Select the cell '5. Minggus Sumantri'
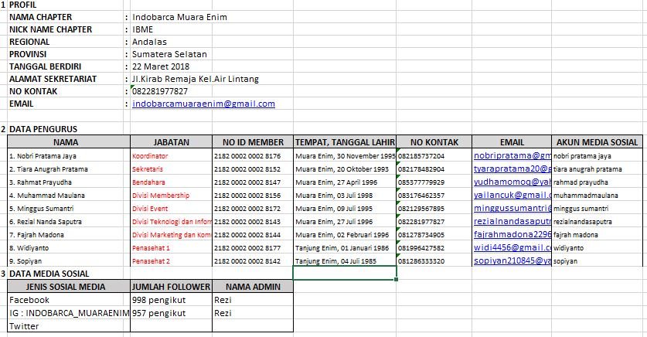This screenshot has height=337, width=647. (69, 209)
